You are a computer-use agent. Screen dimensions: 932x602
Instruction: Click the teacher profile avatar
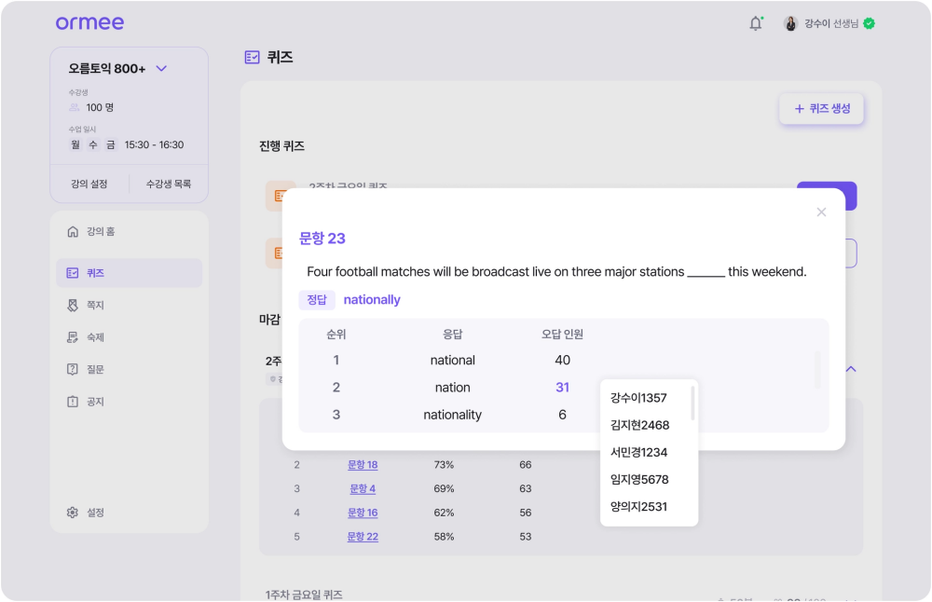point(791,23)
